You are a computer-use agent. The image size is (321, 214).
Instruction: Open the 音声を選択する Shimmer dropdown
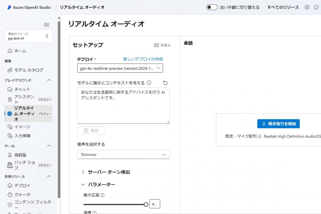point(123,154)
